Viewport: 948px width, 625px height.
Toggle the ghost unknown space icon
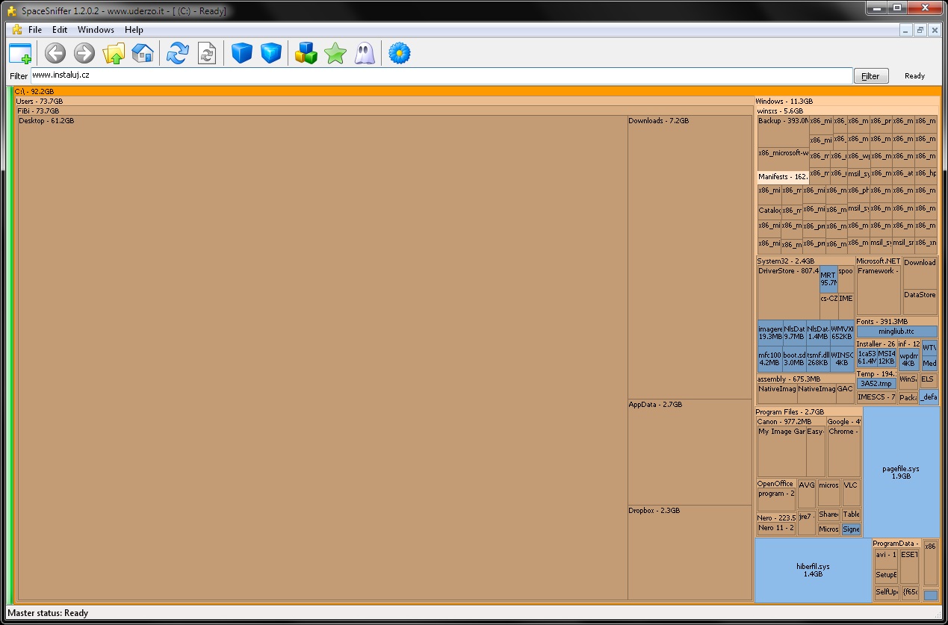point(365,53)
